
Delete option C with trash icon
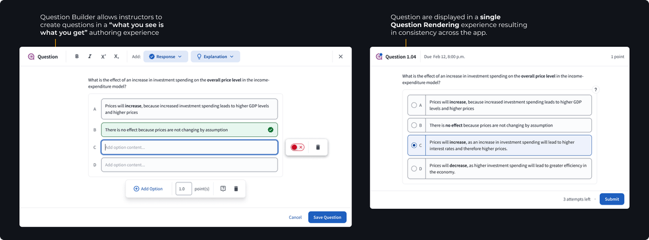click(318, 147)
